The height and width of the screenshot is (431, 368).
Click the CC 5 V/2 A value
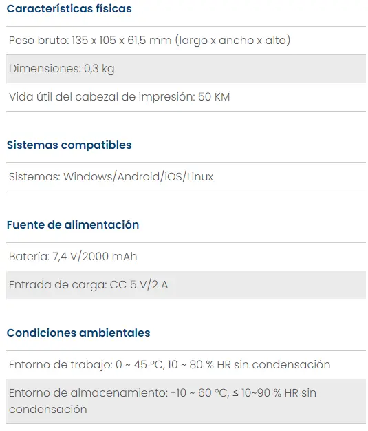(x=139, y=285)
